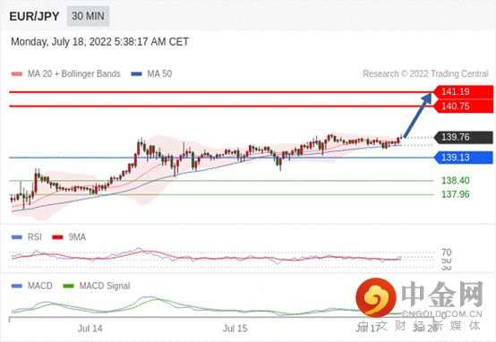Image resolution: width=496 pixels, height=342 pixels.
Task: Click the 139.76 current price label
Action: (463, 137)
